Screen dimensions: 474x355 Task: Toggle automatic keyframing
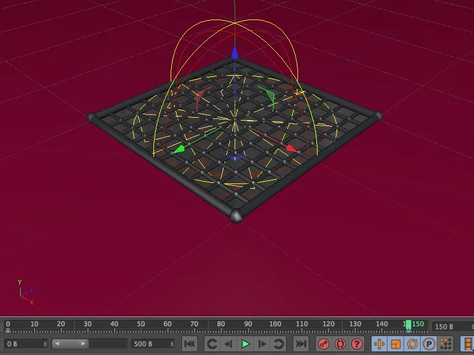pos(340,344)
